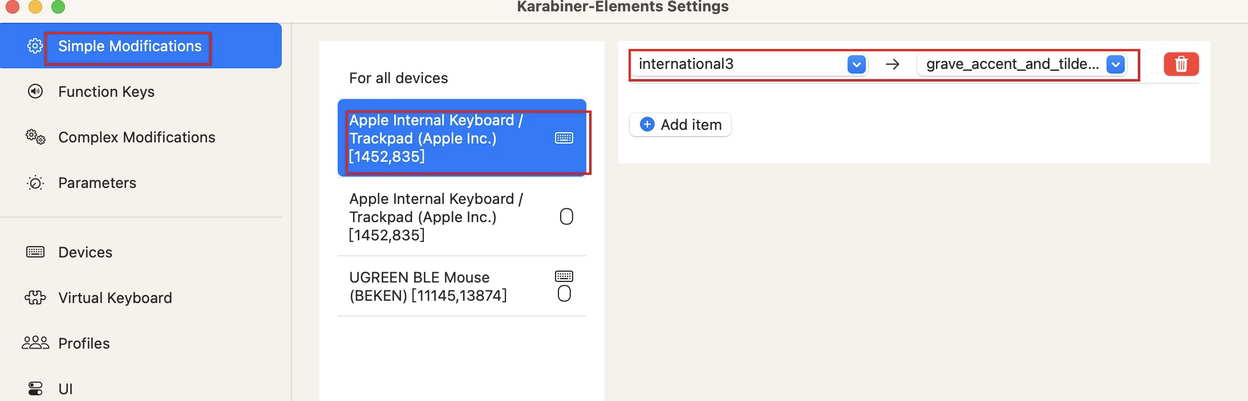This screenshot has height=401, width=1248.
Task: Click the Profiles people icon
Action: click(x=35, y=343)
